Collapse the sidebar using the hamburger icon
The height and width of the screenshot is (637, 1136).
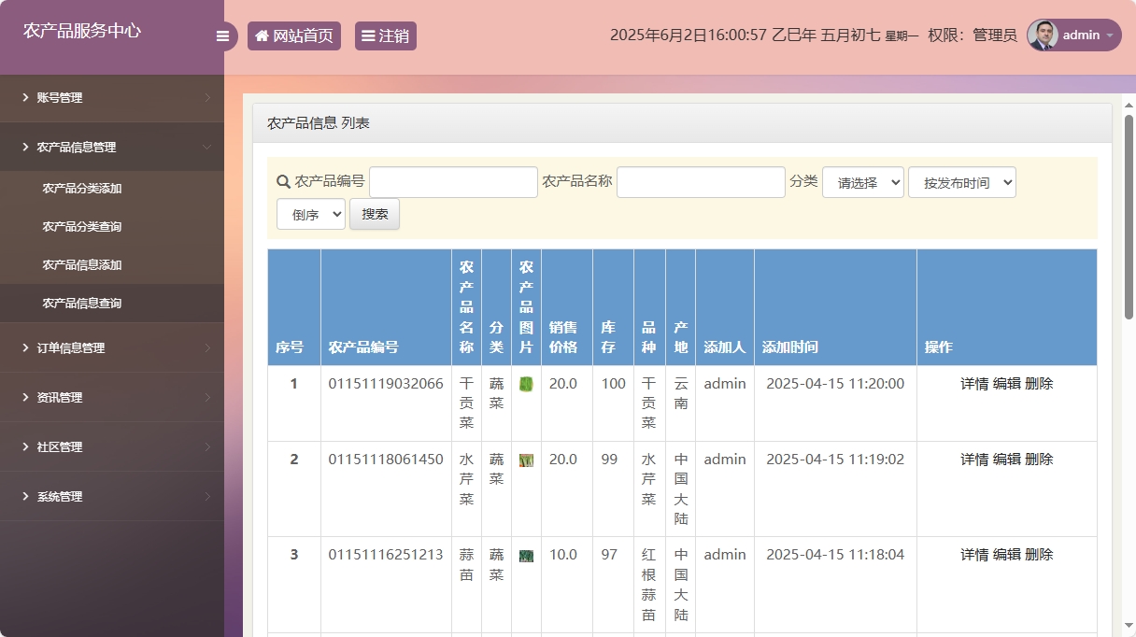(x=222, y=35)
